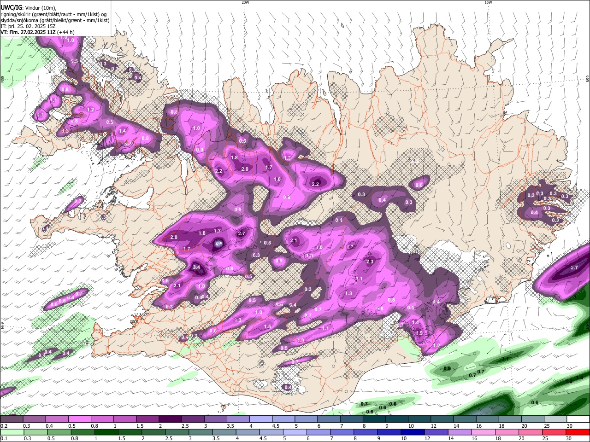Click the '20W' longitude label
The height and width of the screenshot is (442, 590).
point(245,2)
